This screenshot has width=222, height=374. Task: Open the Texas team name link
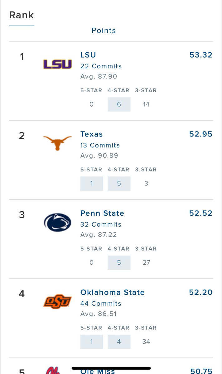[x=92, y=134]
